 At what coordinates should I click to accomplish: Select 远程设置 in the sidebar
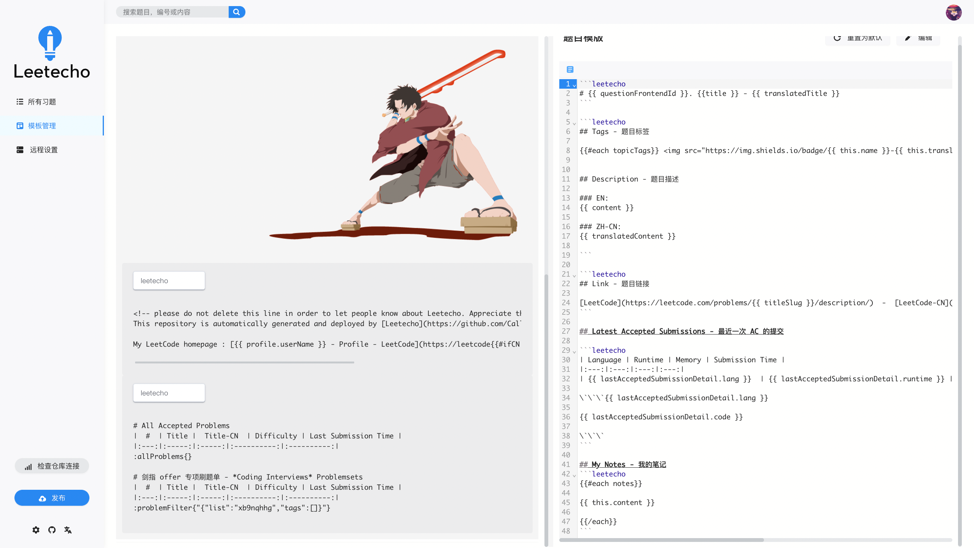(x=43, y=150)
